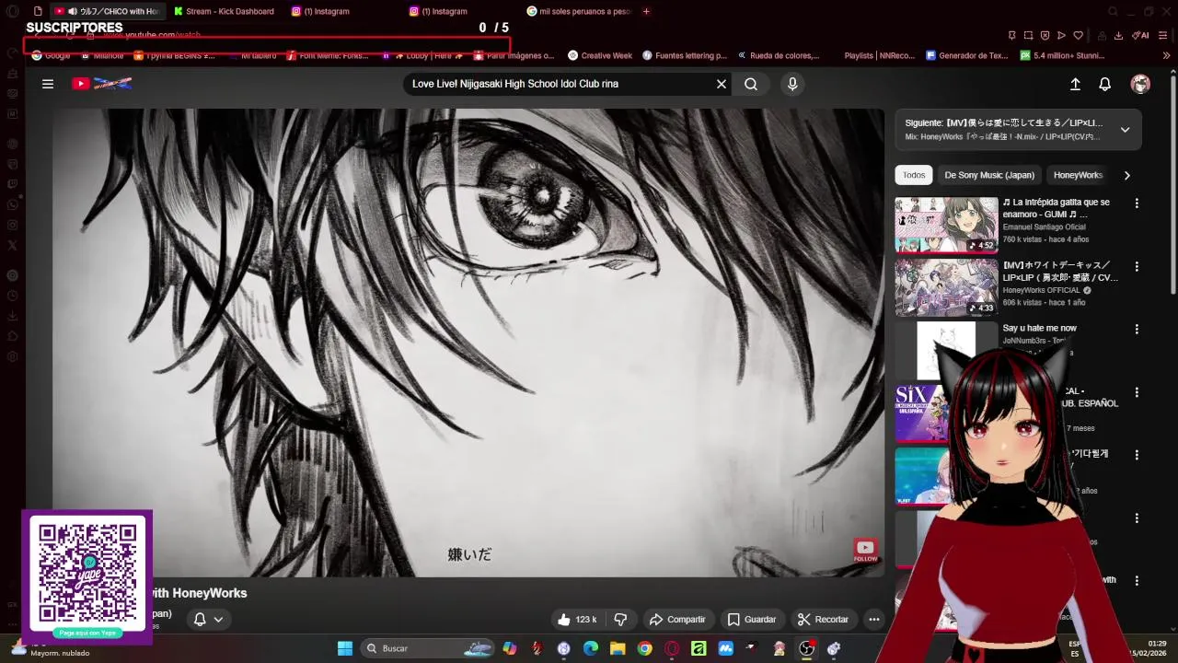This screenshot has width=1178, height=663.
Task: Open the browser AI assistant button
Action: pos(1140,35)
